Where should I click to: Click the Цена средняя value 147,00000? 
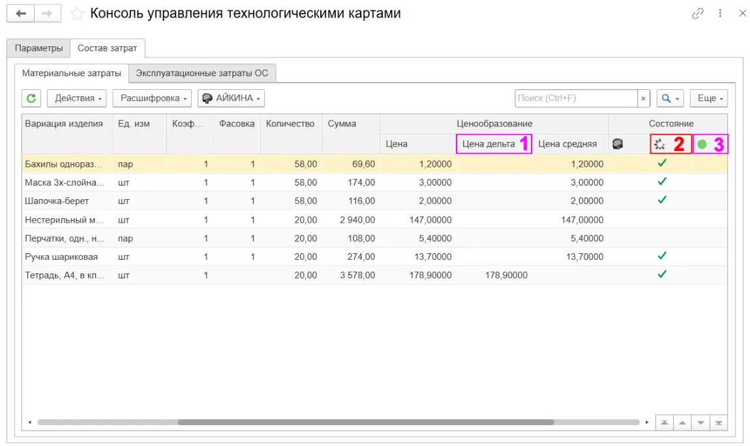point(582,219)
